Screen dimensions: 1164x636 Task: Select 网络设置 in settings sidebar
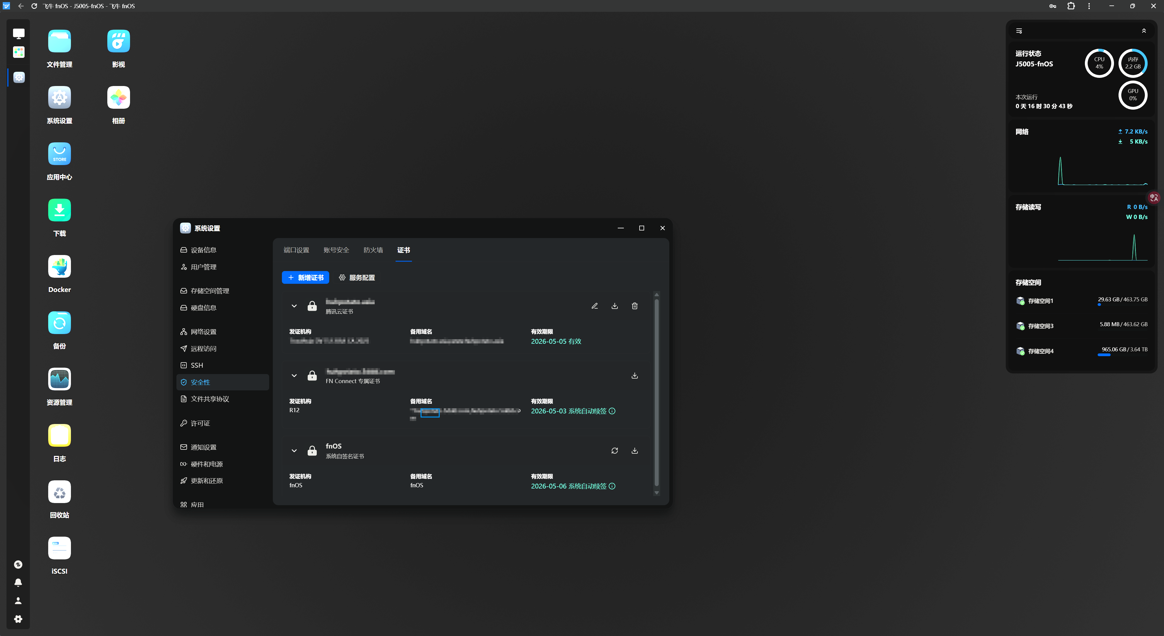pos(203,332)
